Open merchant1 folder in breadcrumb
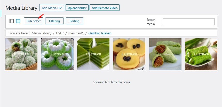 click(76, 33)
